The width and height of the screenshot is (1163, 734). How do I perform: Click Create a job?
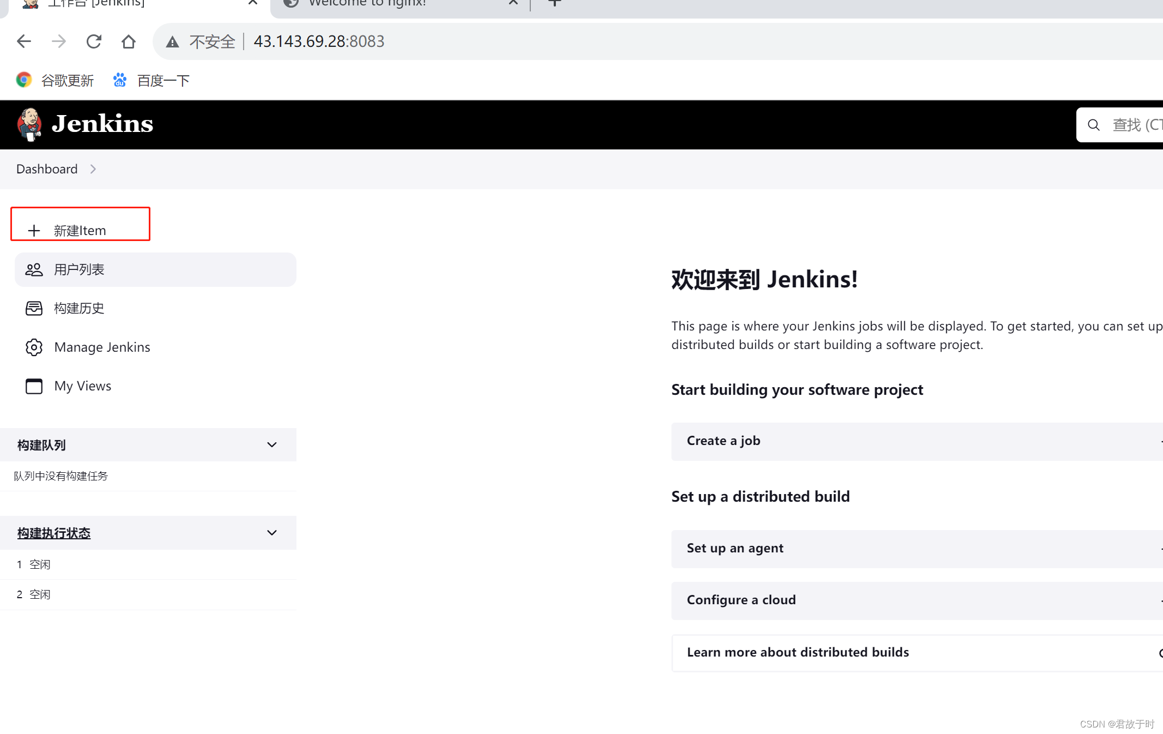917,441
